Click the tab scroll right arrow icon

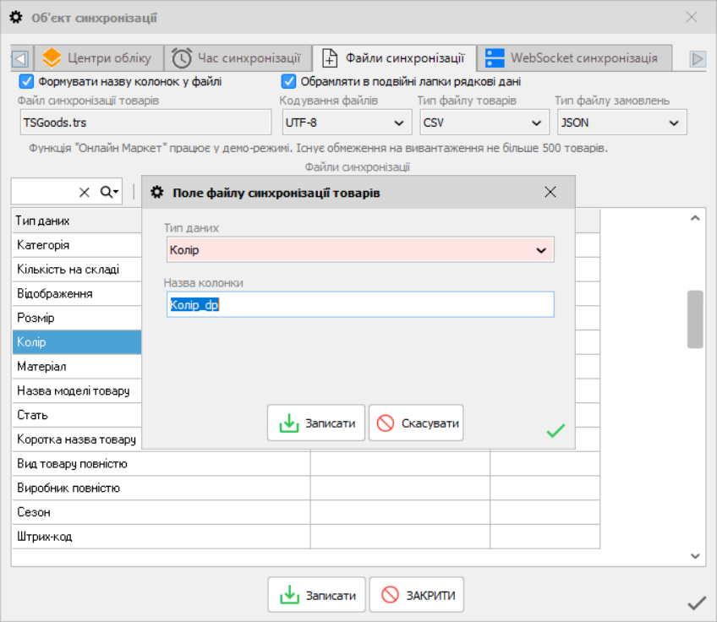[x=698, y=59]
